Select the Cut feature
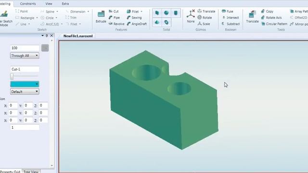Image resolution: width=308 pixels, height=173 pixels. pos(114,12)
